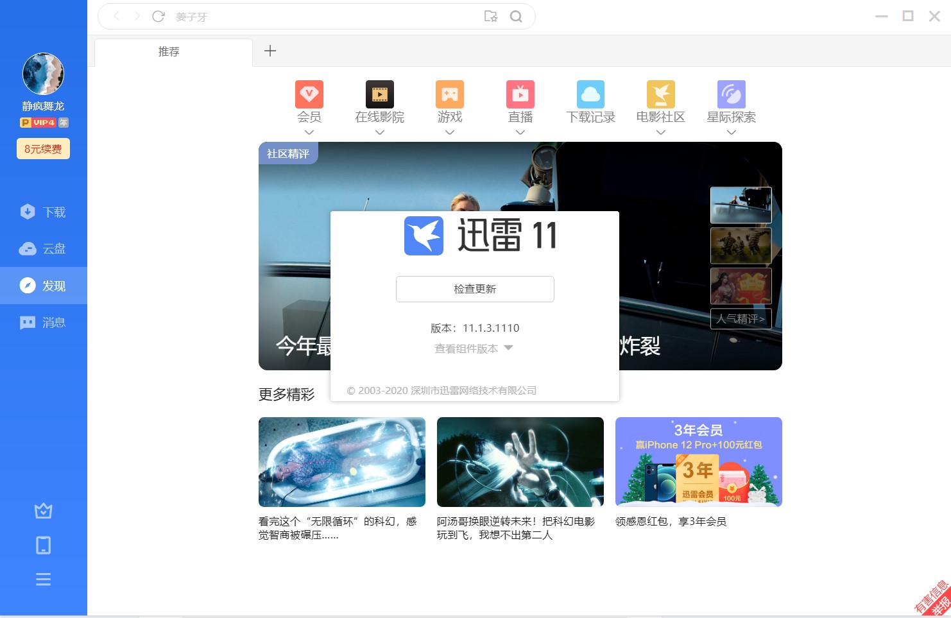The height and width of the screenshot is (618, 951).
Task: Open the 游戏 games section
Action: [x=449, y=103]
